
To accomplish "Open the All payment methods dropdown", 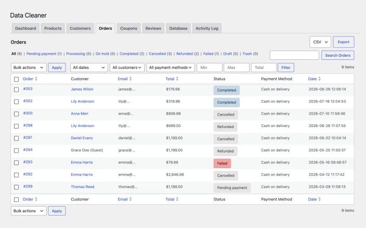I will [x=171, y=68].
